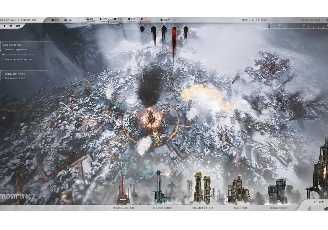Viewport: 328px width, 230px height.
Task: Click the 5 January 1922 date
Action: pos(29,20)
